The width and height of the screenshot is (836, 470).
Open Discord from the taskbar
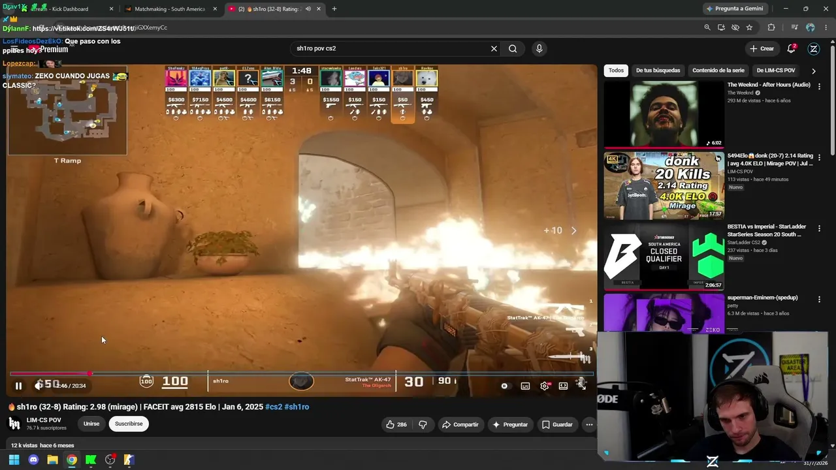33,460
